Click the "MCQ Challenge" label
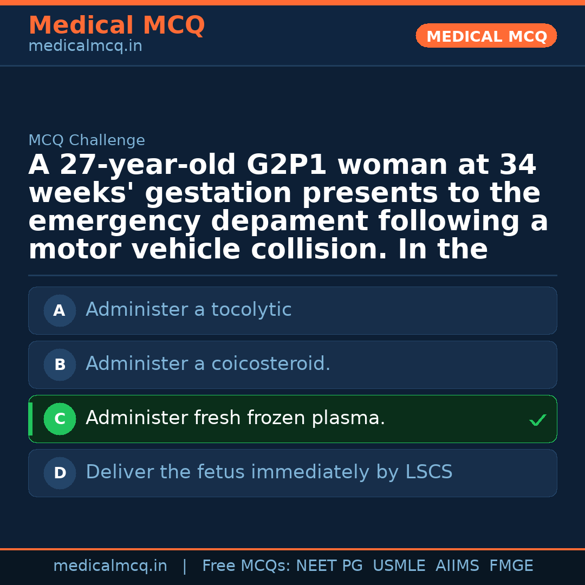The height and width of the screenshot is (585, 585). tap(87, 141)
